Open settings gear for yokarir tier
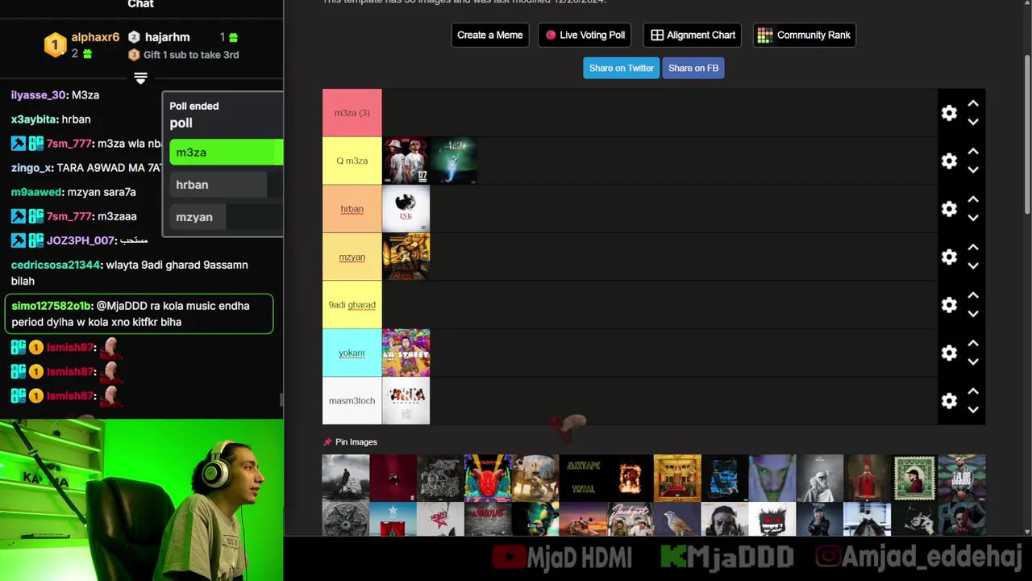 (949, 353)
